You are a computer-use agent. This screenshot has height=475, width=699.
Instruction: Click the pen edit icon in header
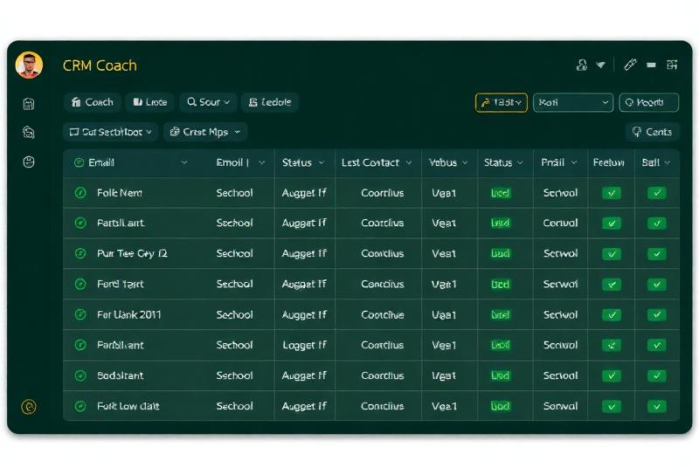point(630,65)
